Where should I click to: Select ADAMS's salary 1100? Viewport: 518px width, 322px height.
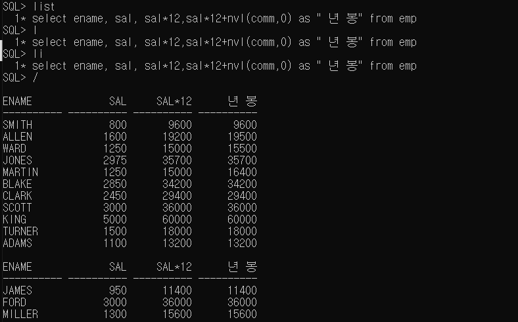[115, 243]
